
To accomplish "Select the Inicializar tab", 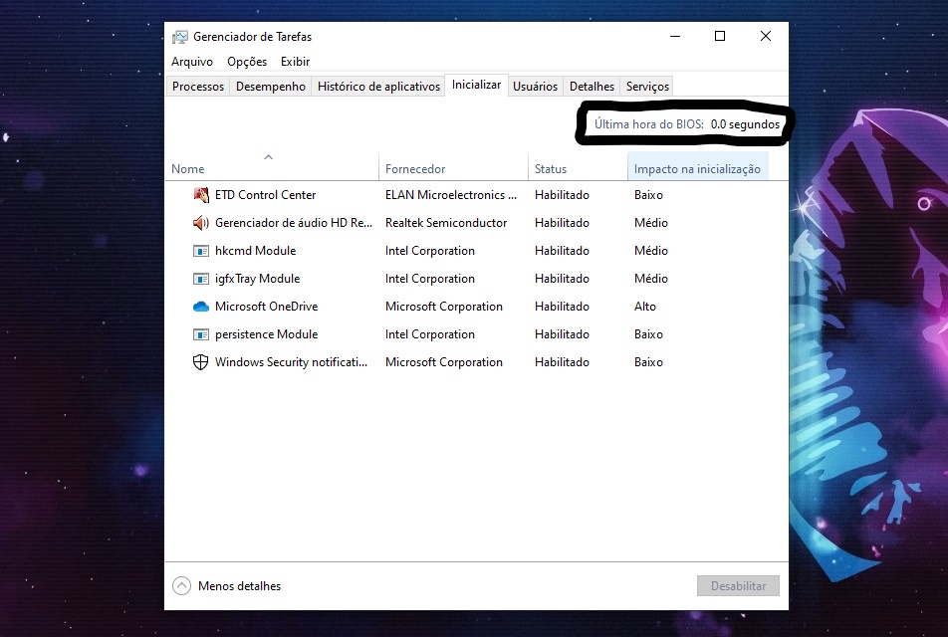I will 476,85.
